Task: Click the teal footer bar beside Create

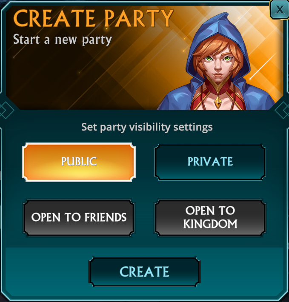Action: pos(47,271)
